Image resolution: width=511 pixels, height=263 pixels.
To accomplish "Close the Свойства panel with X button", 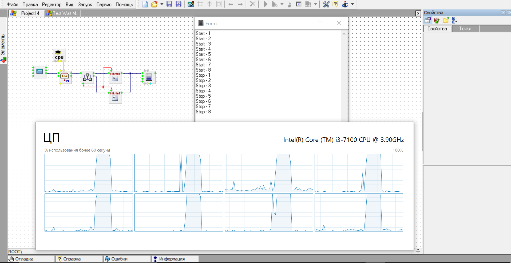I will tap(503, 13).
